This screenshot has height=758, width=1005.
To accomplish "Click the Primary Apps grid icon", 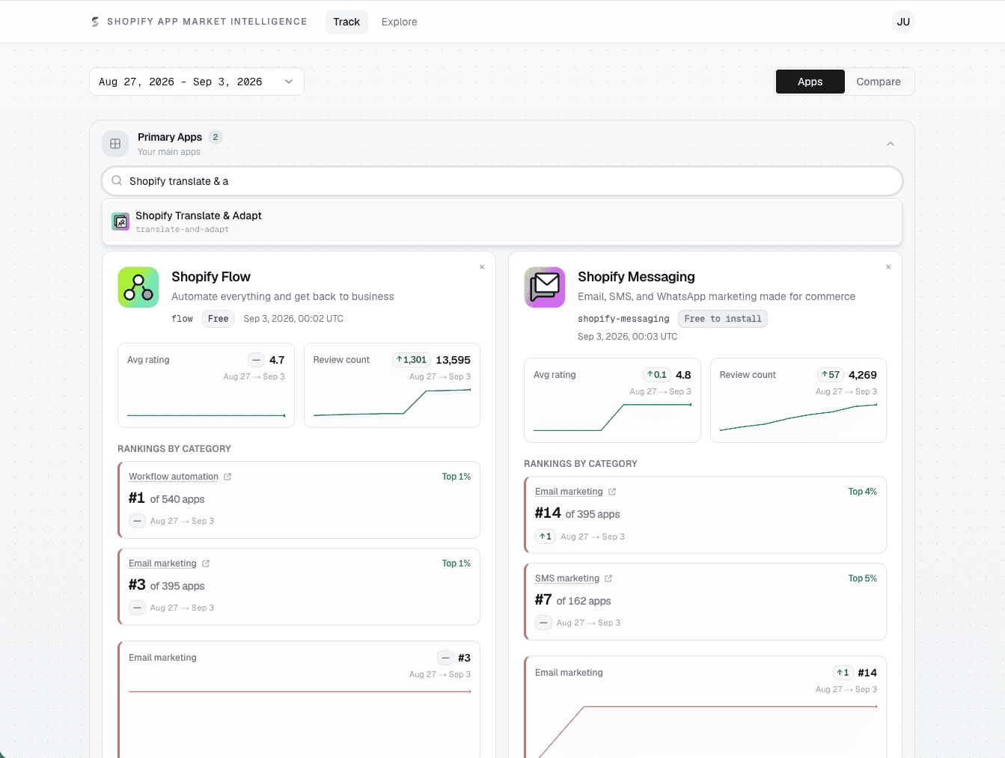I will coord(115,144).
